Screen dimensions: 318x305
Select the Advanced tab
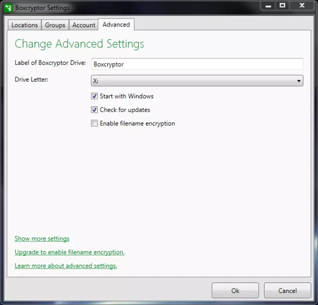click(116, 24)
